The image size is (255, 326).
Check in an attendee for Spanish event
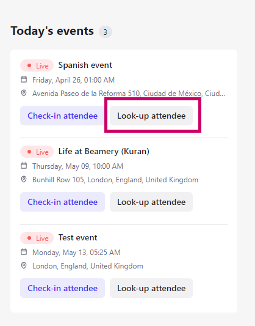point(62,116)
